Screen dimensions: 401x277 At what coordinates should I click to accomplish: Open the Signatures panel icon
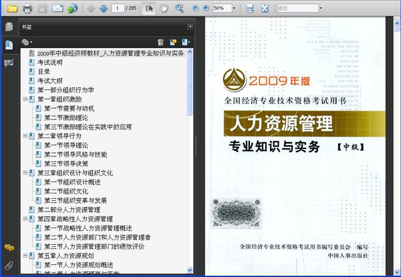click(9, 63)
